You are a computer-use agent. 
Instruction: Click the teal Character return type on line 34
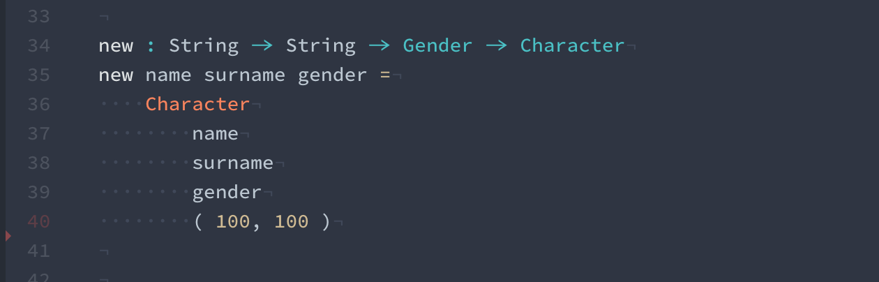(x=572, y=46)
